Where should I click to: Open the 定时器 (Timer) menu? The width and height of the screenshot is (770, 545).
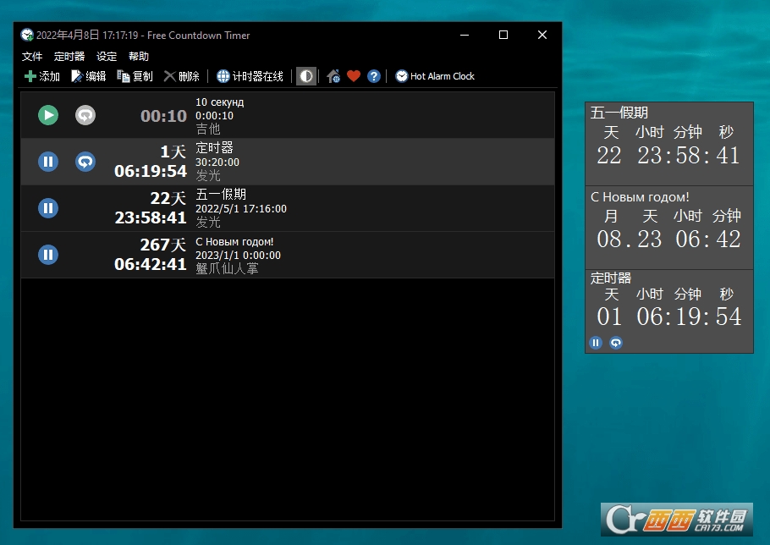point(69,57)
